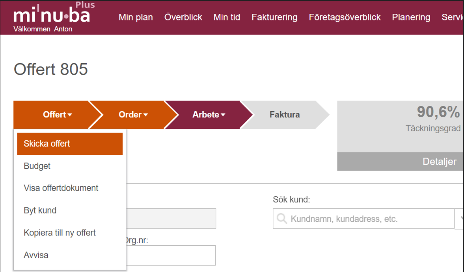Image resolution: width=464 pixels, height=272 pixels.
Task: Open the customer search dropdown arrow
Action: point(459,219)
